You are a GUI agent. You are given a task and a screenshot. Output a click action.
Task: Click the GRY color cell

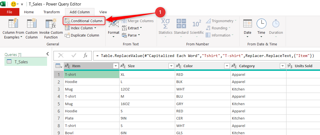[x=203, y=104]
